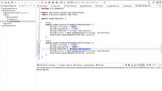Expand the JRE System Library node
The image size is (162, 91).
(x=4, y=13)
